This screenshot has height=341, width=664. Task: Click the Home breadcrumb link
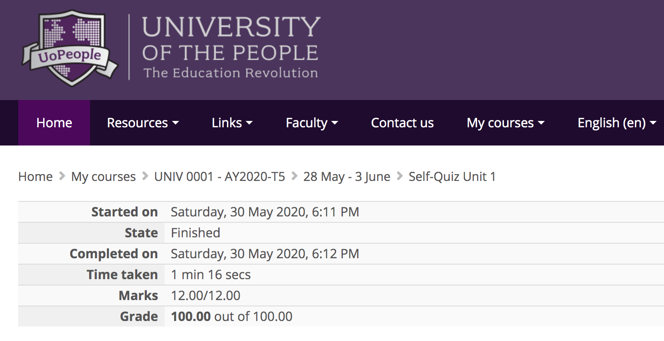(x=35, y=176)
